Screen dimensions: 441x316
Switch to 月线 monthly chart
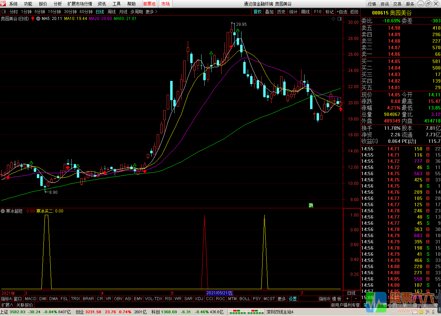click(x=123, y=12)
